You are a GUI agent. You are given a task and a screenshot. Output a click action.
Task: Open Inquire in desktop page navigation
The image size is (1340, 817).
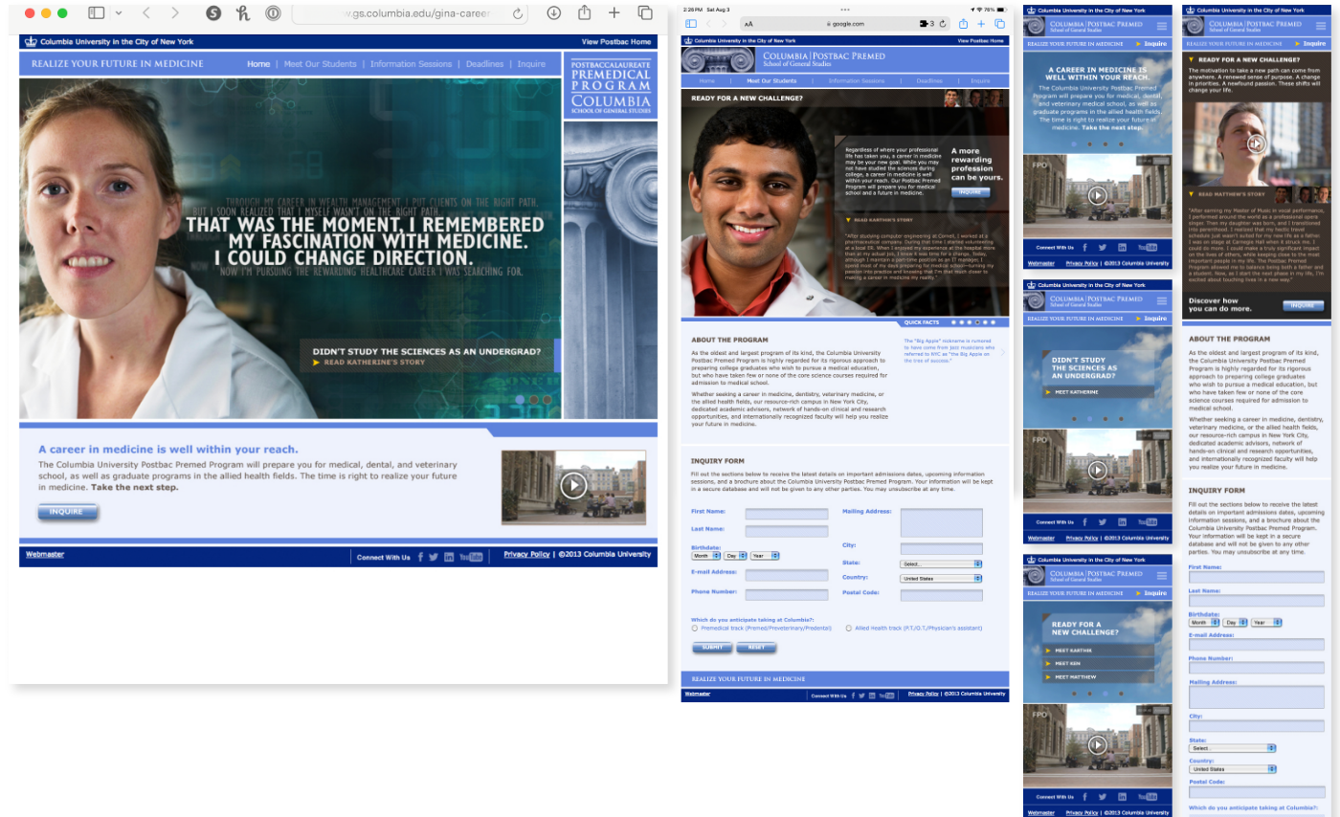pyautogui.click(x=531, y=64)
